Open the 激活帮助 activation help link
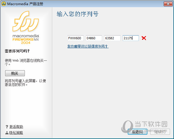This screenshot has height=139, width=174. pyautogui.click(x=16, y=127)
